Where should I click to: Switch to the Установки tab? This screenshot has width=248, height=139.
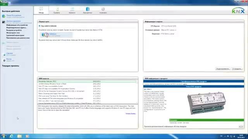[103, 10]
